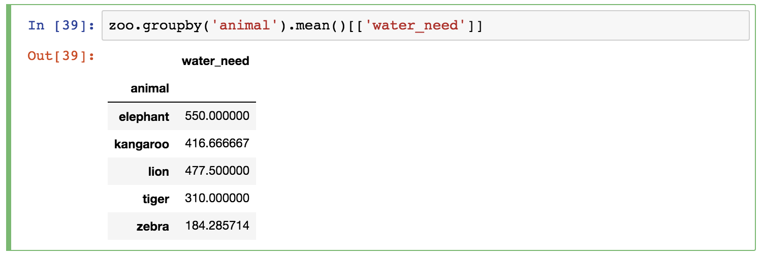Click the 477.500000 value cell
The width and height of the screenshot is (762, 255).
[216, 171]
